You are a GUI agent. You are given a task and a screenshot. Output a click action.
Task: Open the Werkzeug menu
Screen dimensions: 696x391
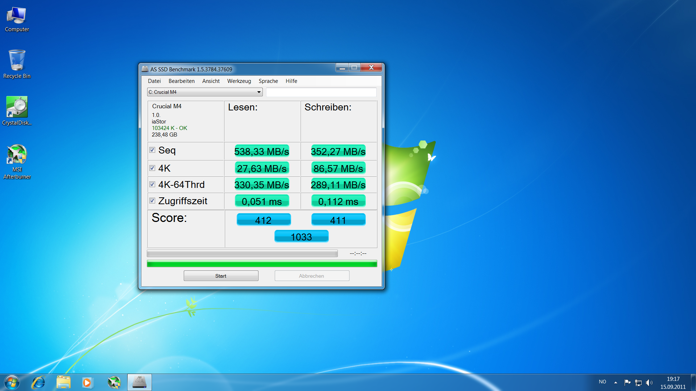pyautogui.click(x=239, y=81)
